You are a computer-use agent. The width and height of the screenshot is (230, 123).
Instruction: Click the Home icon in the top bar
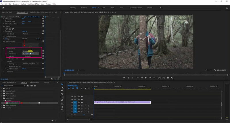(x=3, y=8)
